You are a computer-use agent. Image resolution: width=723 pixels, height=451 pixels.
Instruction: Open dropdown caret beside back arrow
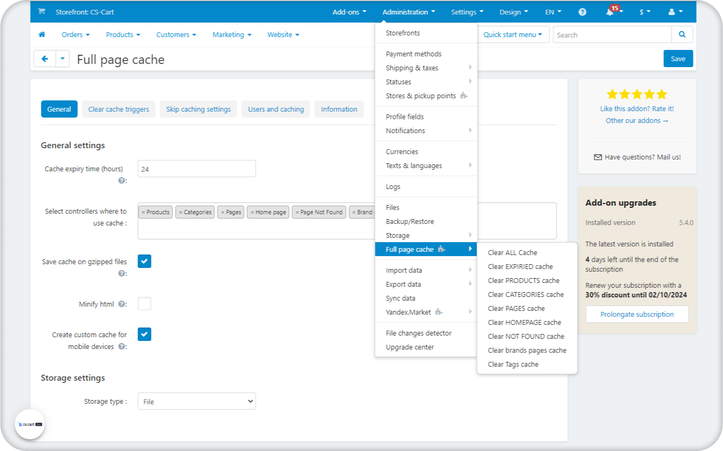[x=63, y=59]
